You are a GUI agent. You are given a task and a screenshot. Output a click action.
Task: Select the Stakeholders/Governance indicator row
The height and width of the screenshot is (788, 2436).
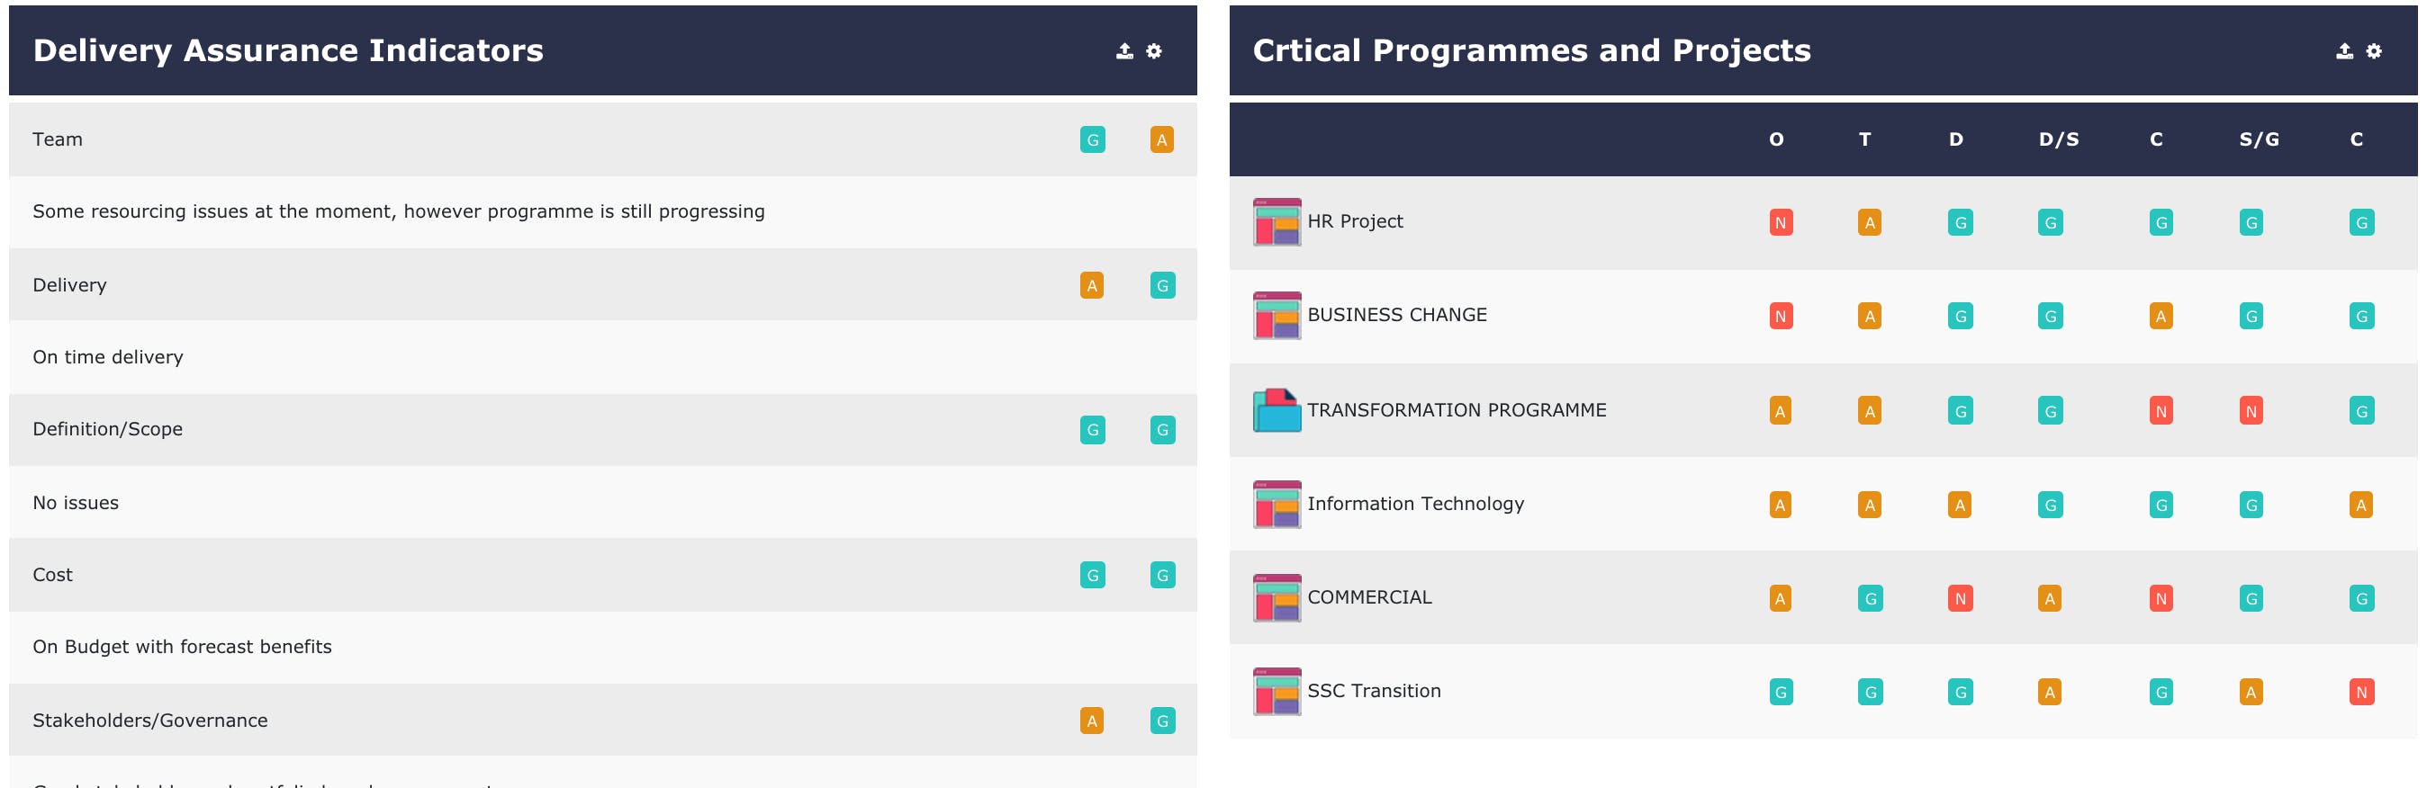[603, 721]
